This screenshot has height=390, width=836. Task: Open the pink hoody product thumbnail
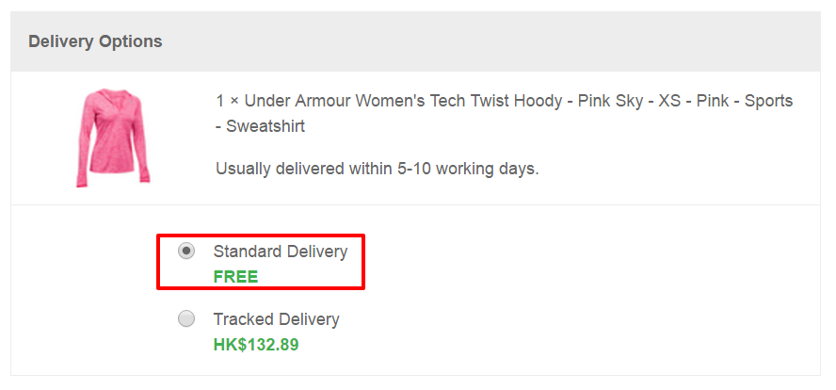tap(112, 138)
